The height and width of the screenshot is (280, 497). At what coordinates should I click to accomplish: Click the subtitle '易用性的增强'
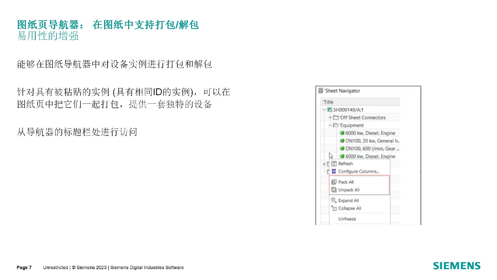click(48, 36)
